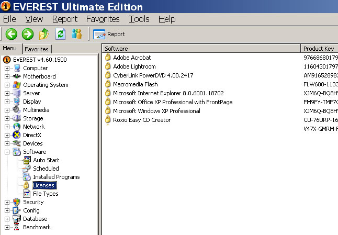Expand the Multimedia tree node
The height and width of the screenshot is (235, 338).
(x=7, y=110)
